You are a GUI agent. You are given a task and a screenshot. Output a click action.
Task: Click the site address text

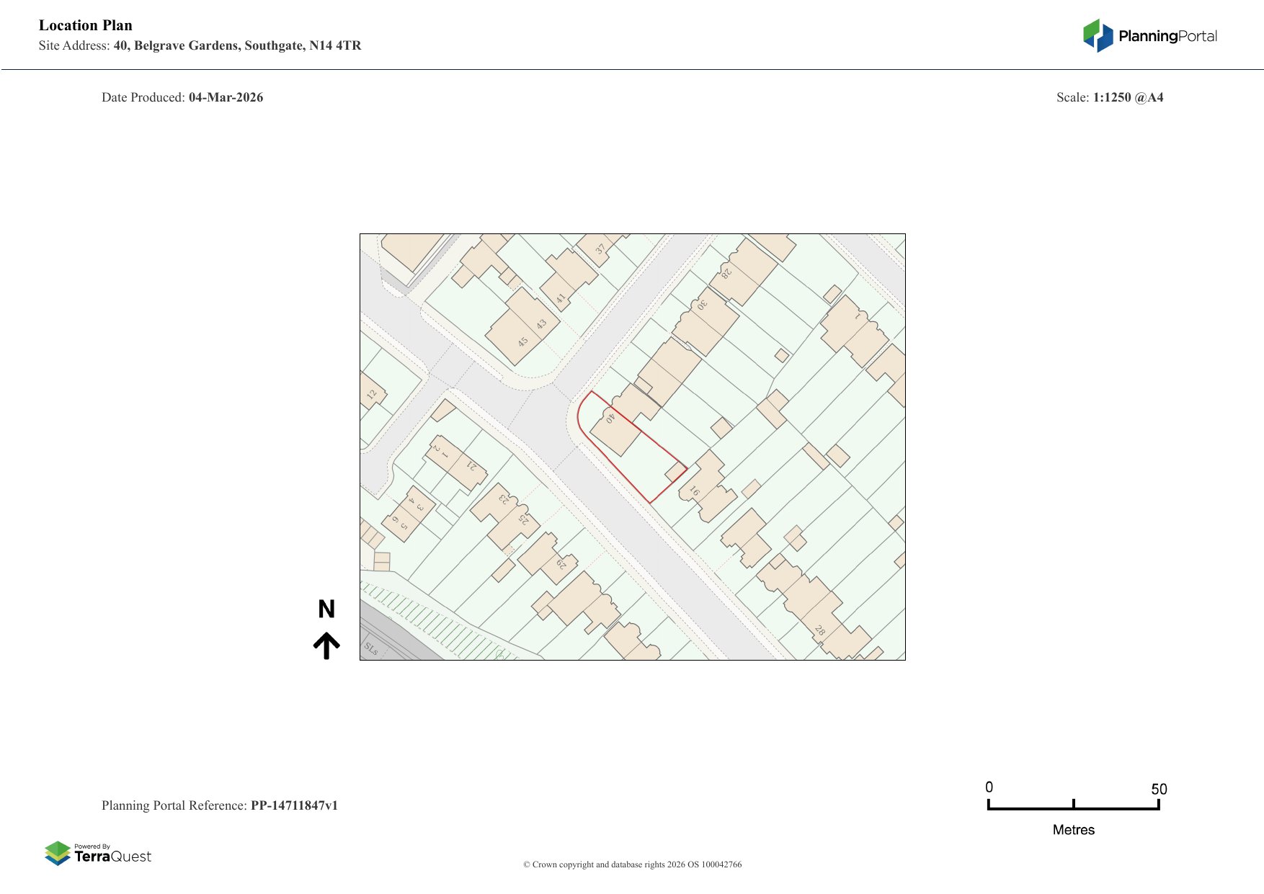click(237, 45)
